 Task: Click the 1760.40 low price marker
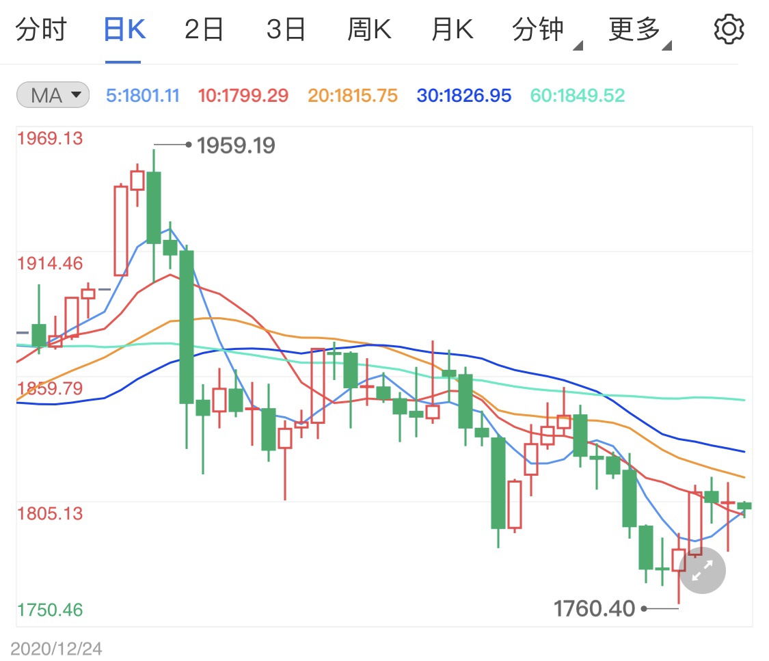pos(594,608)
